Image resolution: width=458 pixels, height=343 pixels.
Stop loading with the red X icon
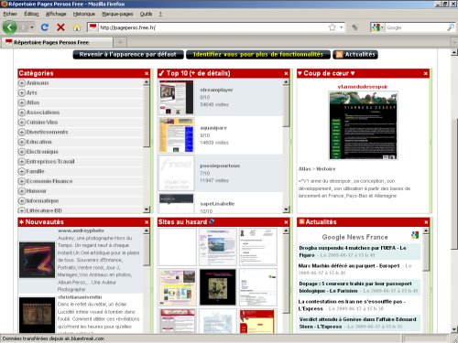pyautogui.click(x=60, y=27)
